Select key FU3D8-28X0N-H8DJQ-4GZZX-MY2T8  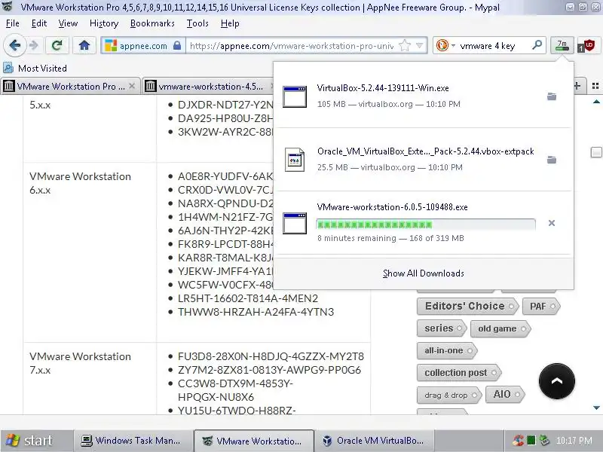[x=271, y=356]
